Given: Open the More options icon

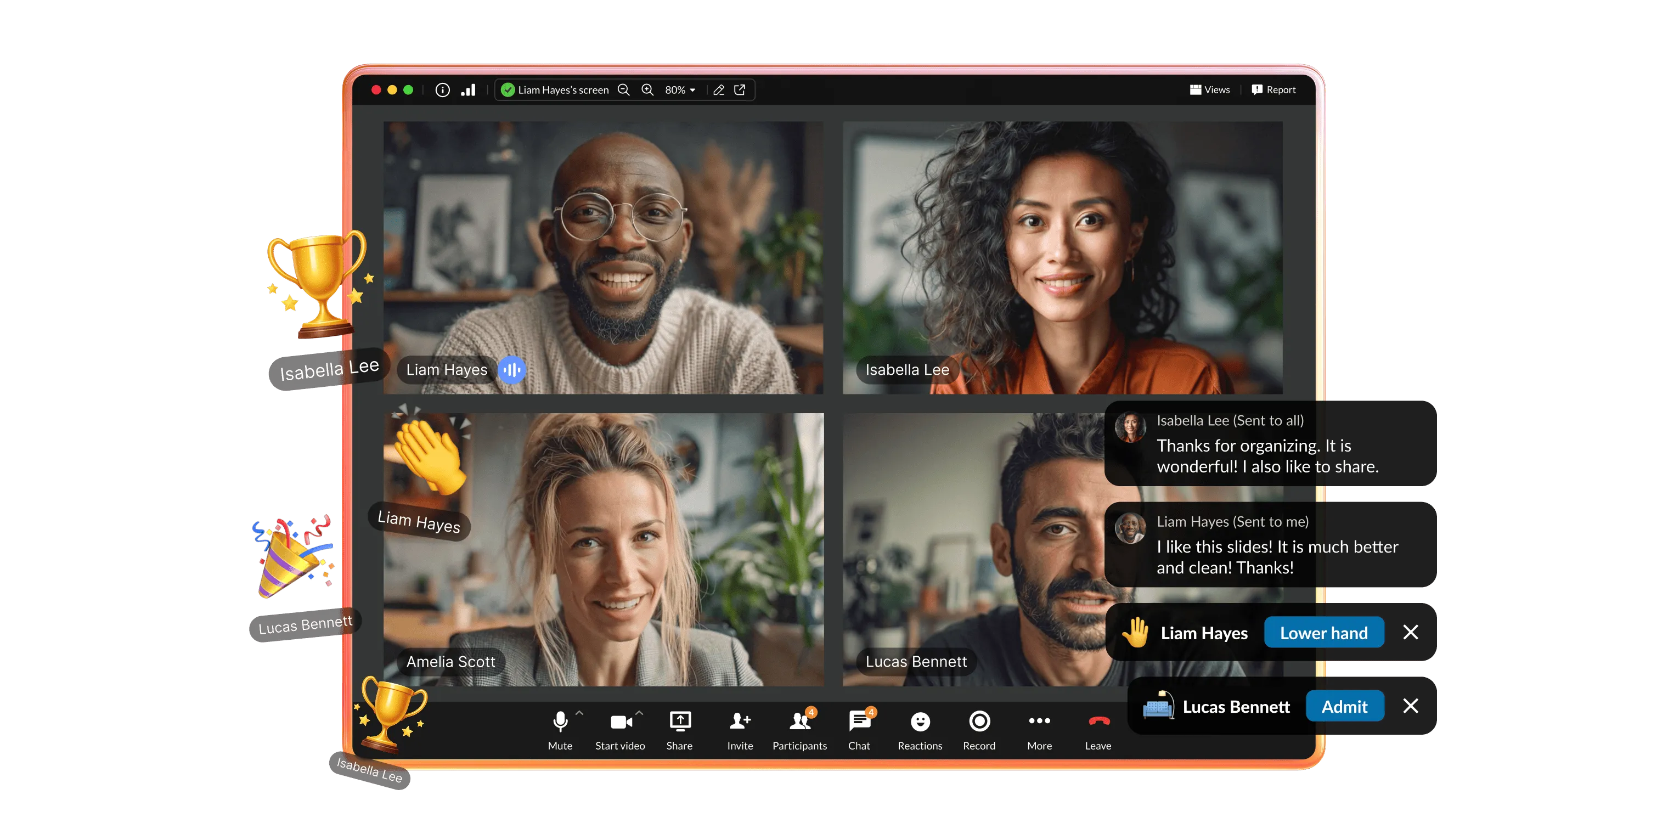Looking at the screenshot, I should tap(1039, 720).
